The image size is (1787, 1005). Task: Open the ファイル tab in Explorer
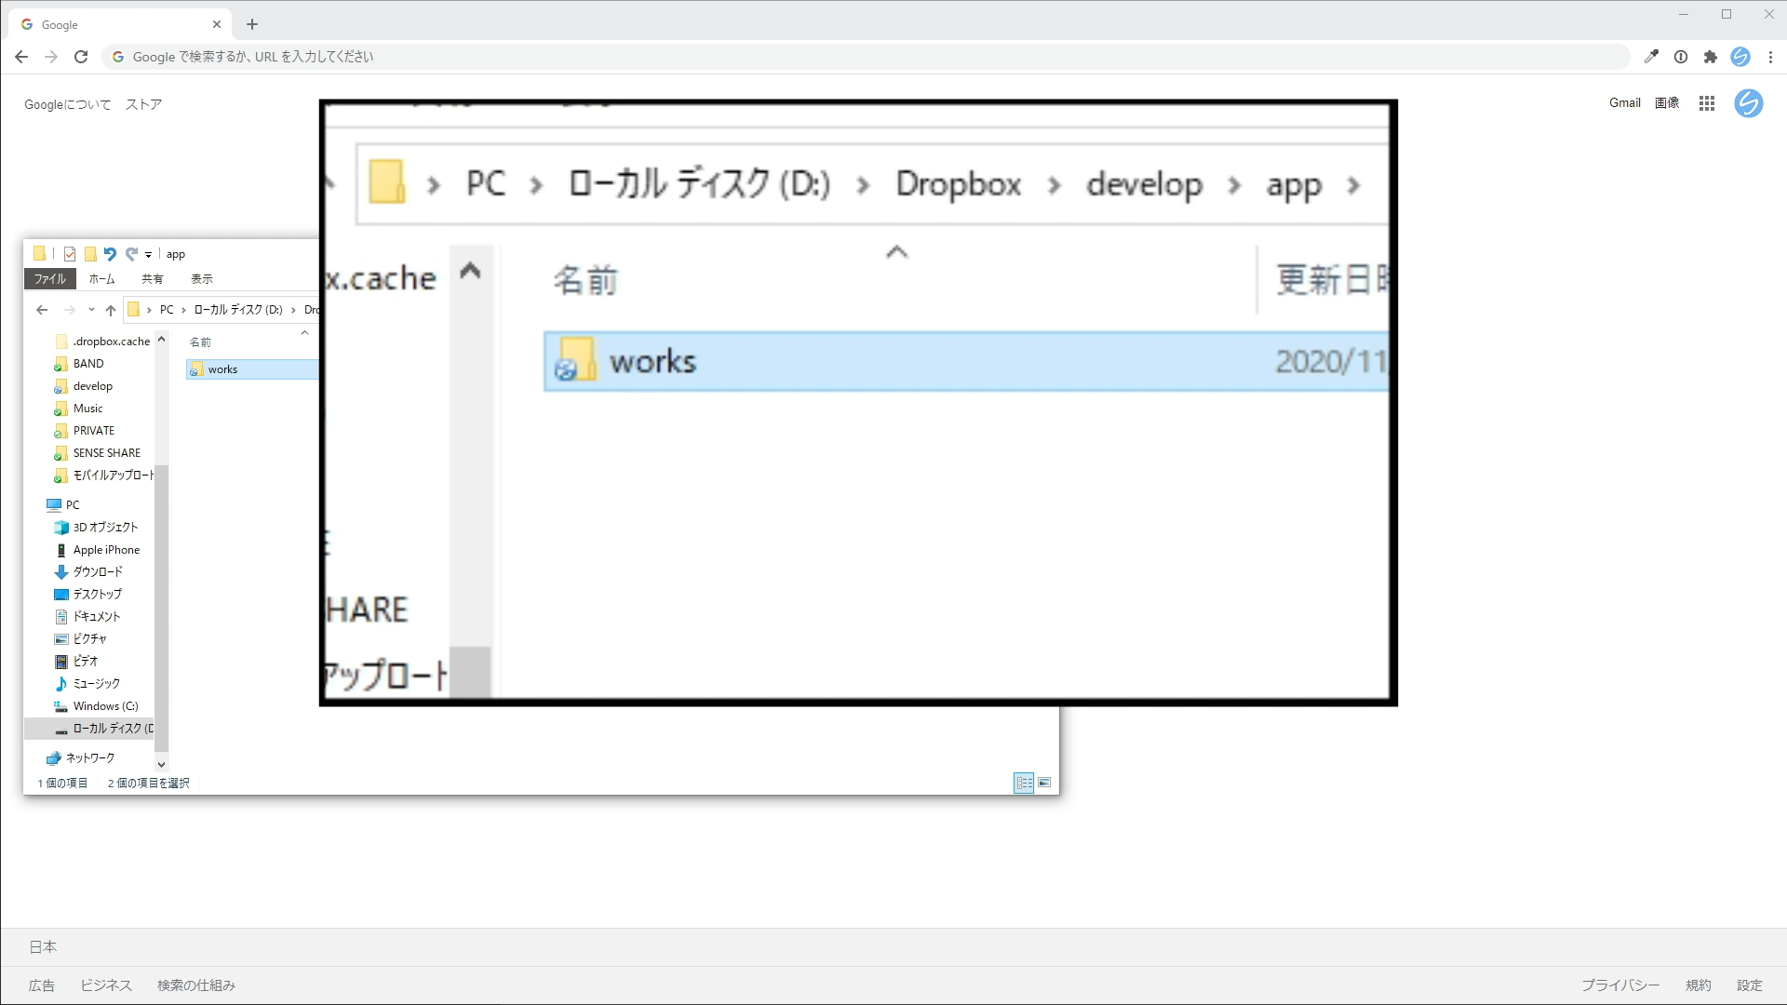point(50,279)
